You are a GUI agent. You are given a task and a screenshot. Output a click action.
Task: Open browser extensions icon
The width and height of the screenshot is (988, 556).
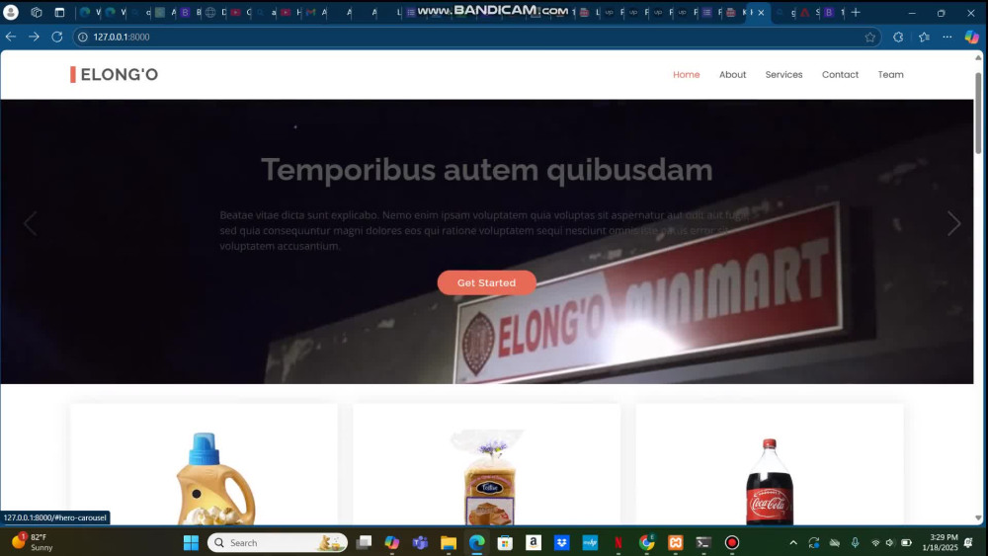coord(898,38)
